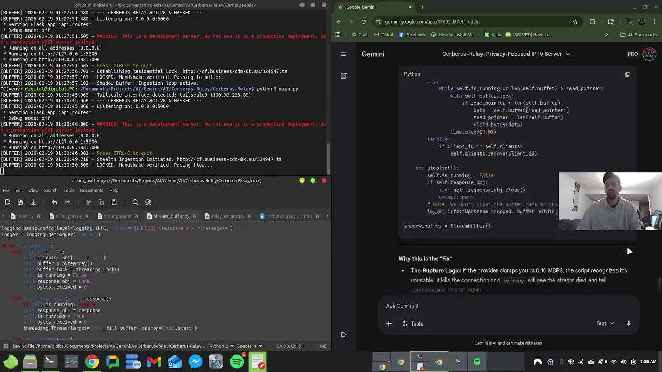Open Spotify from the taskbar
This screenshot has height=372, width=662.
pos(237,362)
